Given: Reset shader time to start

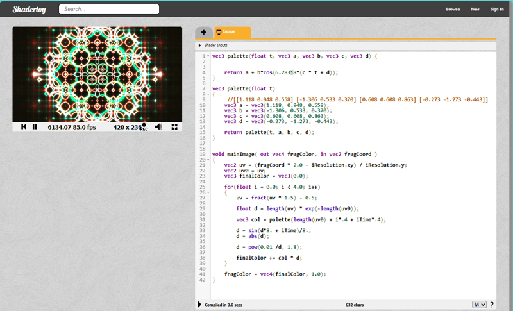Looking at the screenshot, I should click(24, 127).
